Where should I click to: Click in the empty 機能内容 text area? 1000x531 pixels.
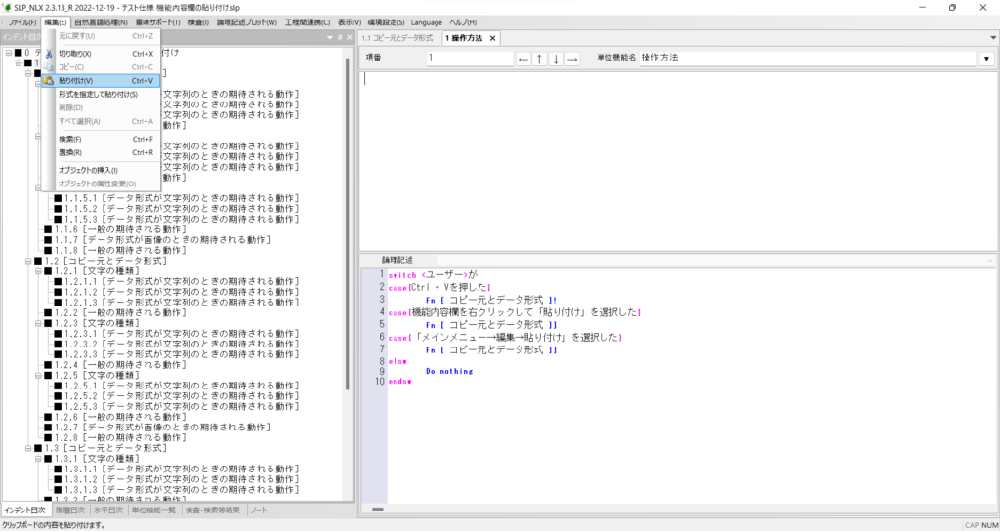point(678,161)
